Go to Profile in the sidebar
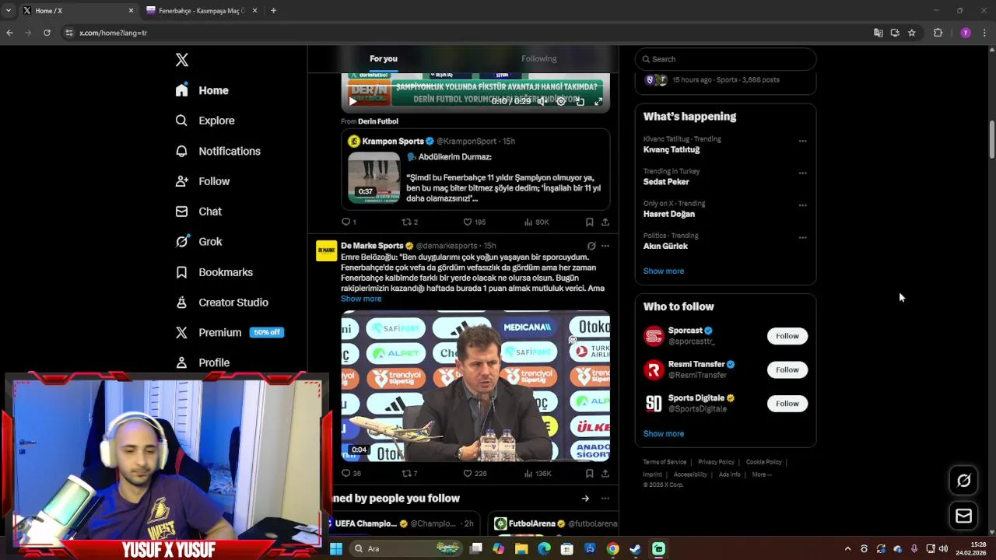Viewport: 996px width, 560px height. click(202, 362)
